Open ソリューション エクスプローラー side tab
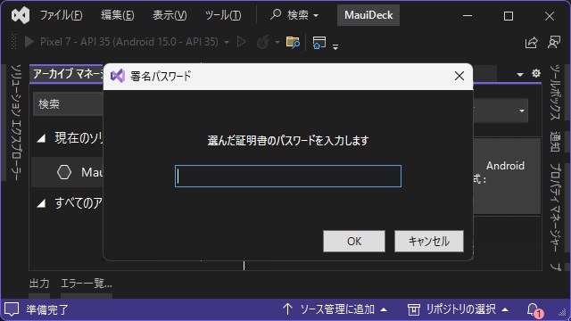 (x=16, y=122)
